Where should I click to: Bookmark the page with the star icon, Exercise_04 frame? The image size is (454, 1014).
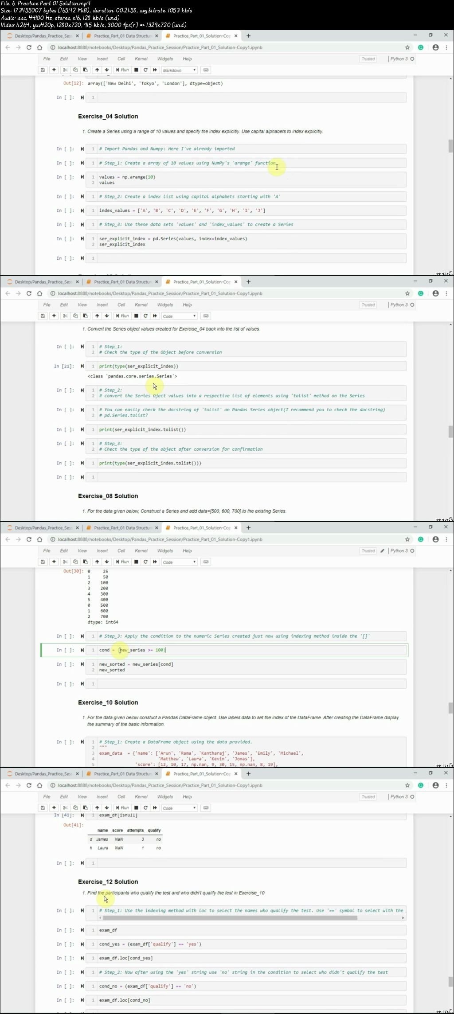pos(407,47)
